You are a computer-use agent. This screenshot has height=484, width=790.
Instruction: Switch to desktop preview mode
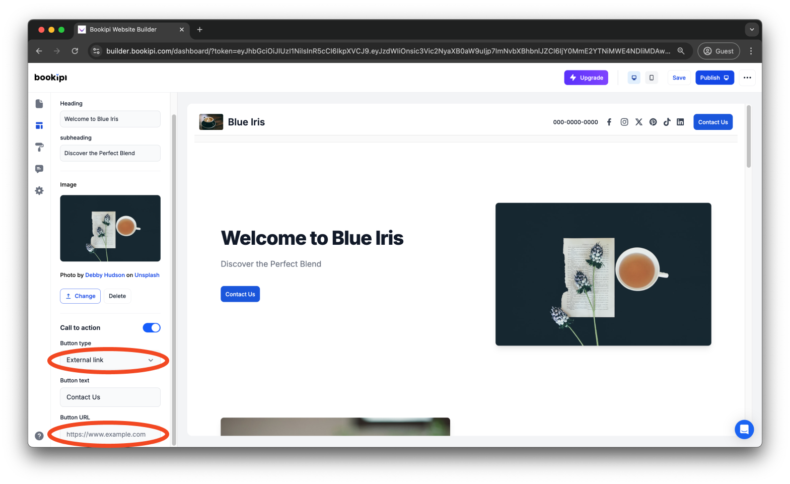point(634,78)
